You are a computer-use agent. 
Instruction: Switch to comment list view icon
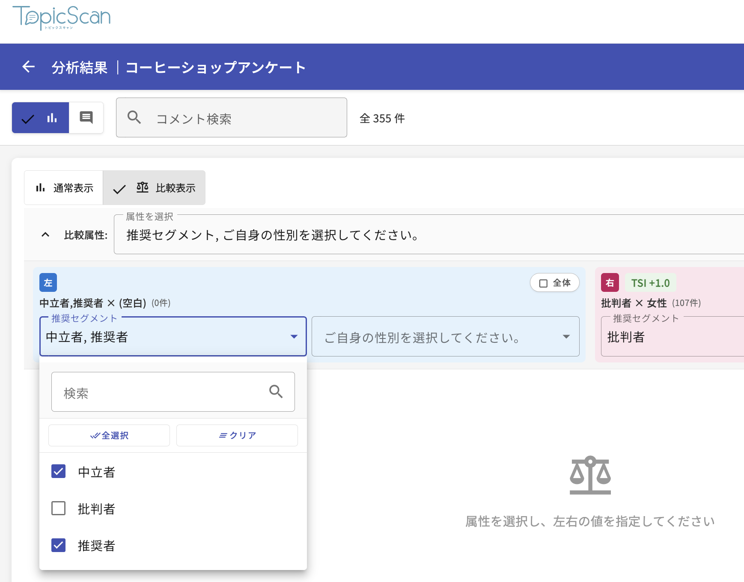(x=86, y=118)
